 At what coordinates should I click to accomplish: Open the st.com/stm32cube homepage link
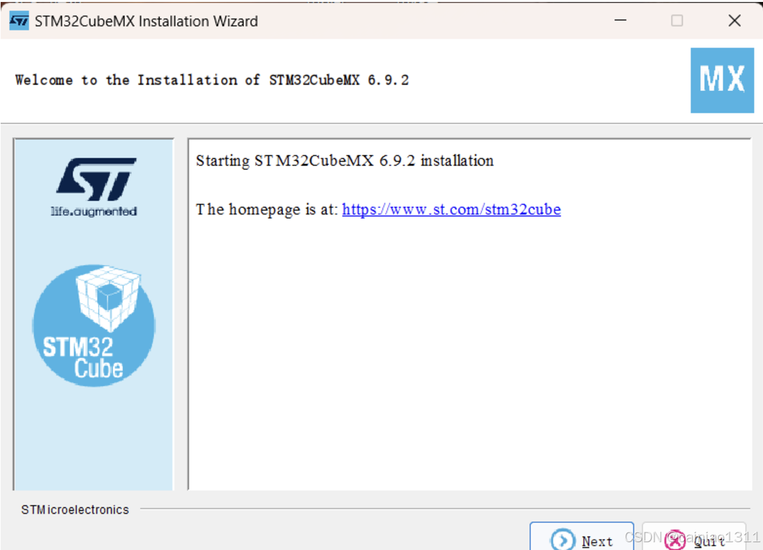[451, 209]
